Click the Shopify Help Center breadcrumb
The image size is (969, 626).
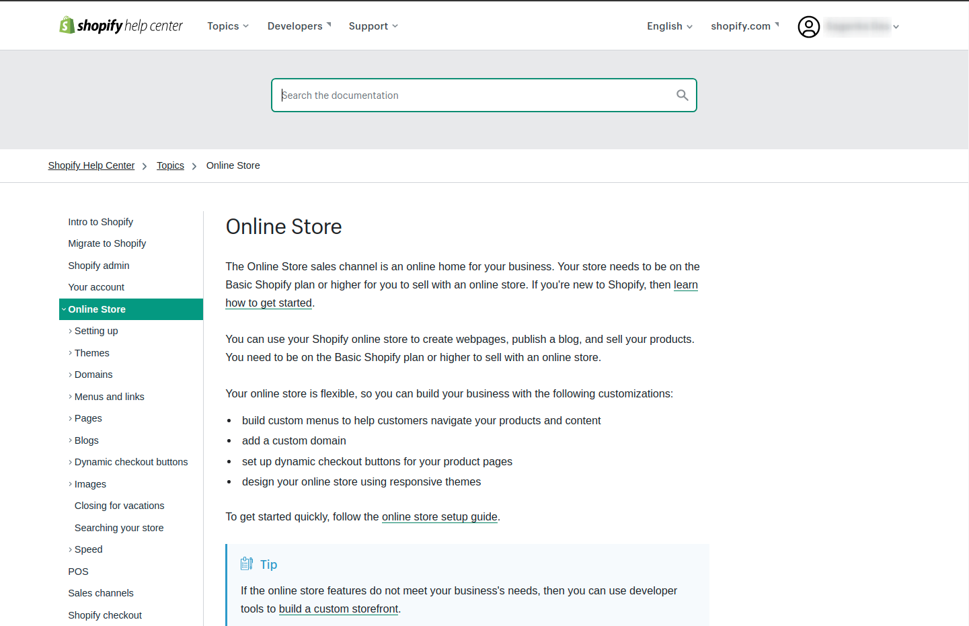(x=91, y=165)
